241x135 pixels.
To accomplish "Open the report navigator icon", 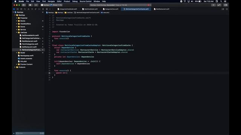I will click(43, 9).
